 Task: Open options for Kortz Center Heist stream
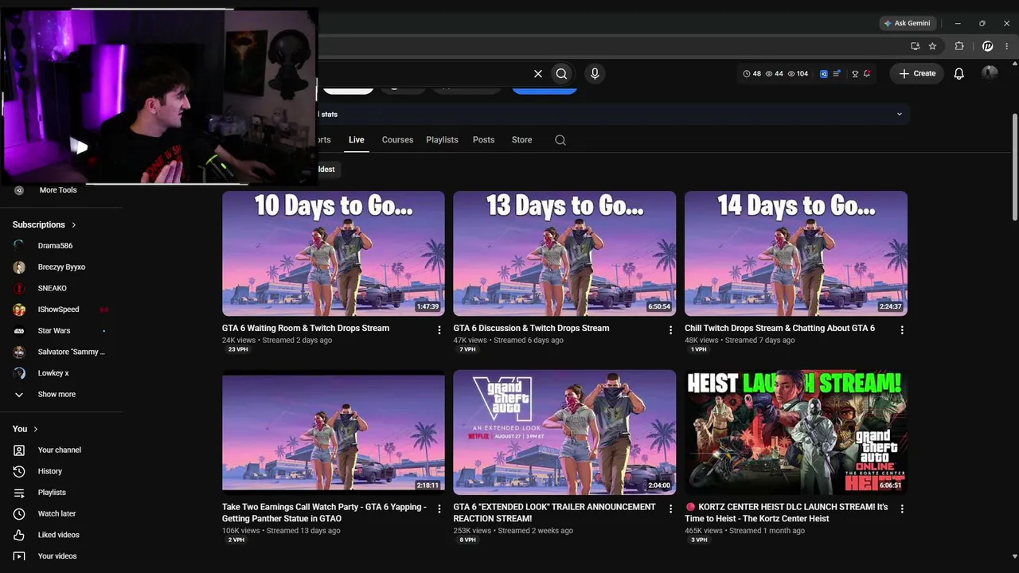(902, 509)
